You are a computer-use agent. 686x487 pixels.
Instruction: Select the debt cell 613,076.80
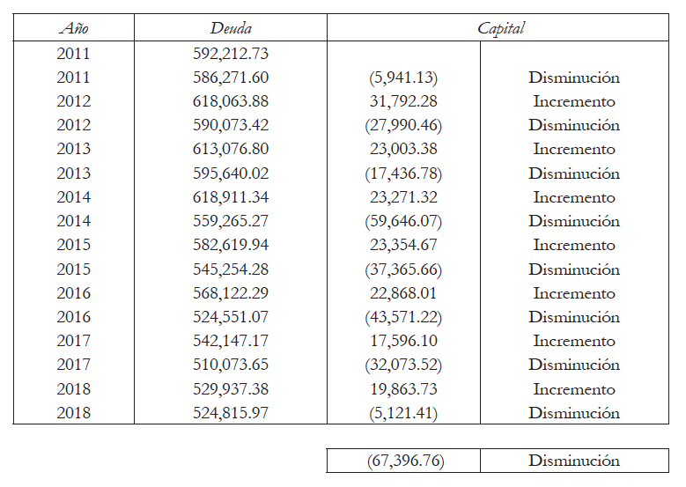pos(231,149)
